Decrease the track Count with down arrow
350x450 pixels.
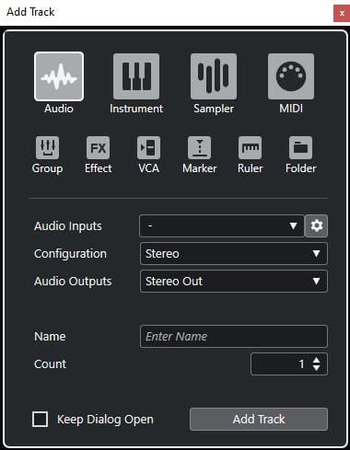tap(317, 368)
